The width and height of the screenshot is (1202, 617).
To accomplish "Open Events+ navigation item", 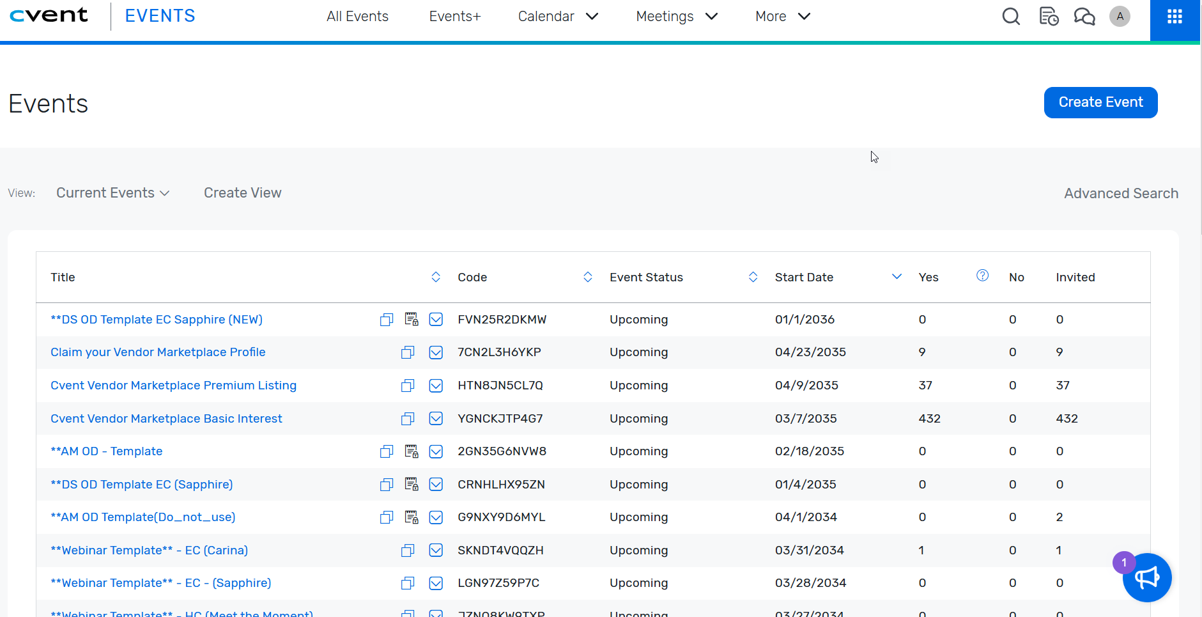I will point(454,16).
